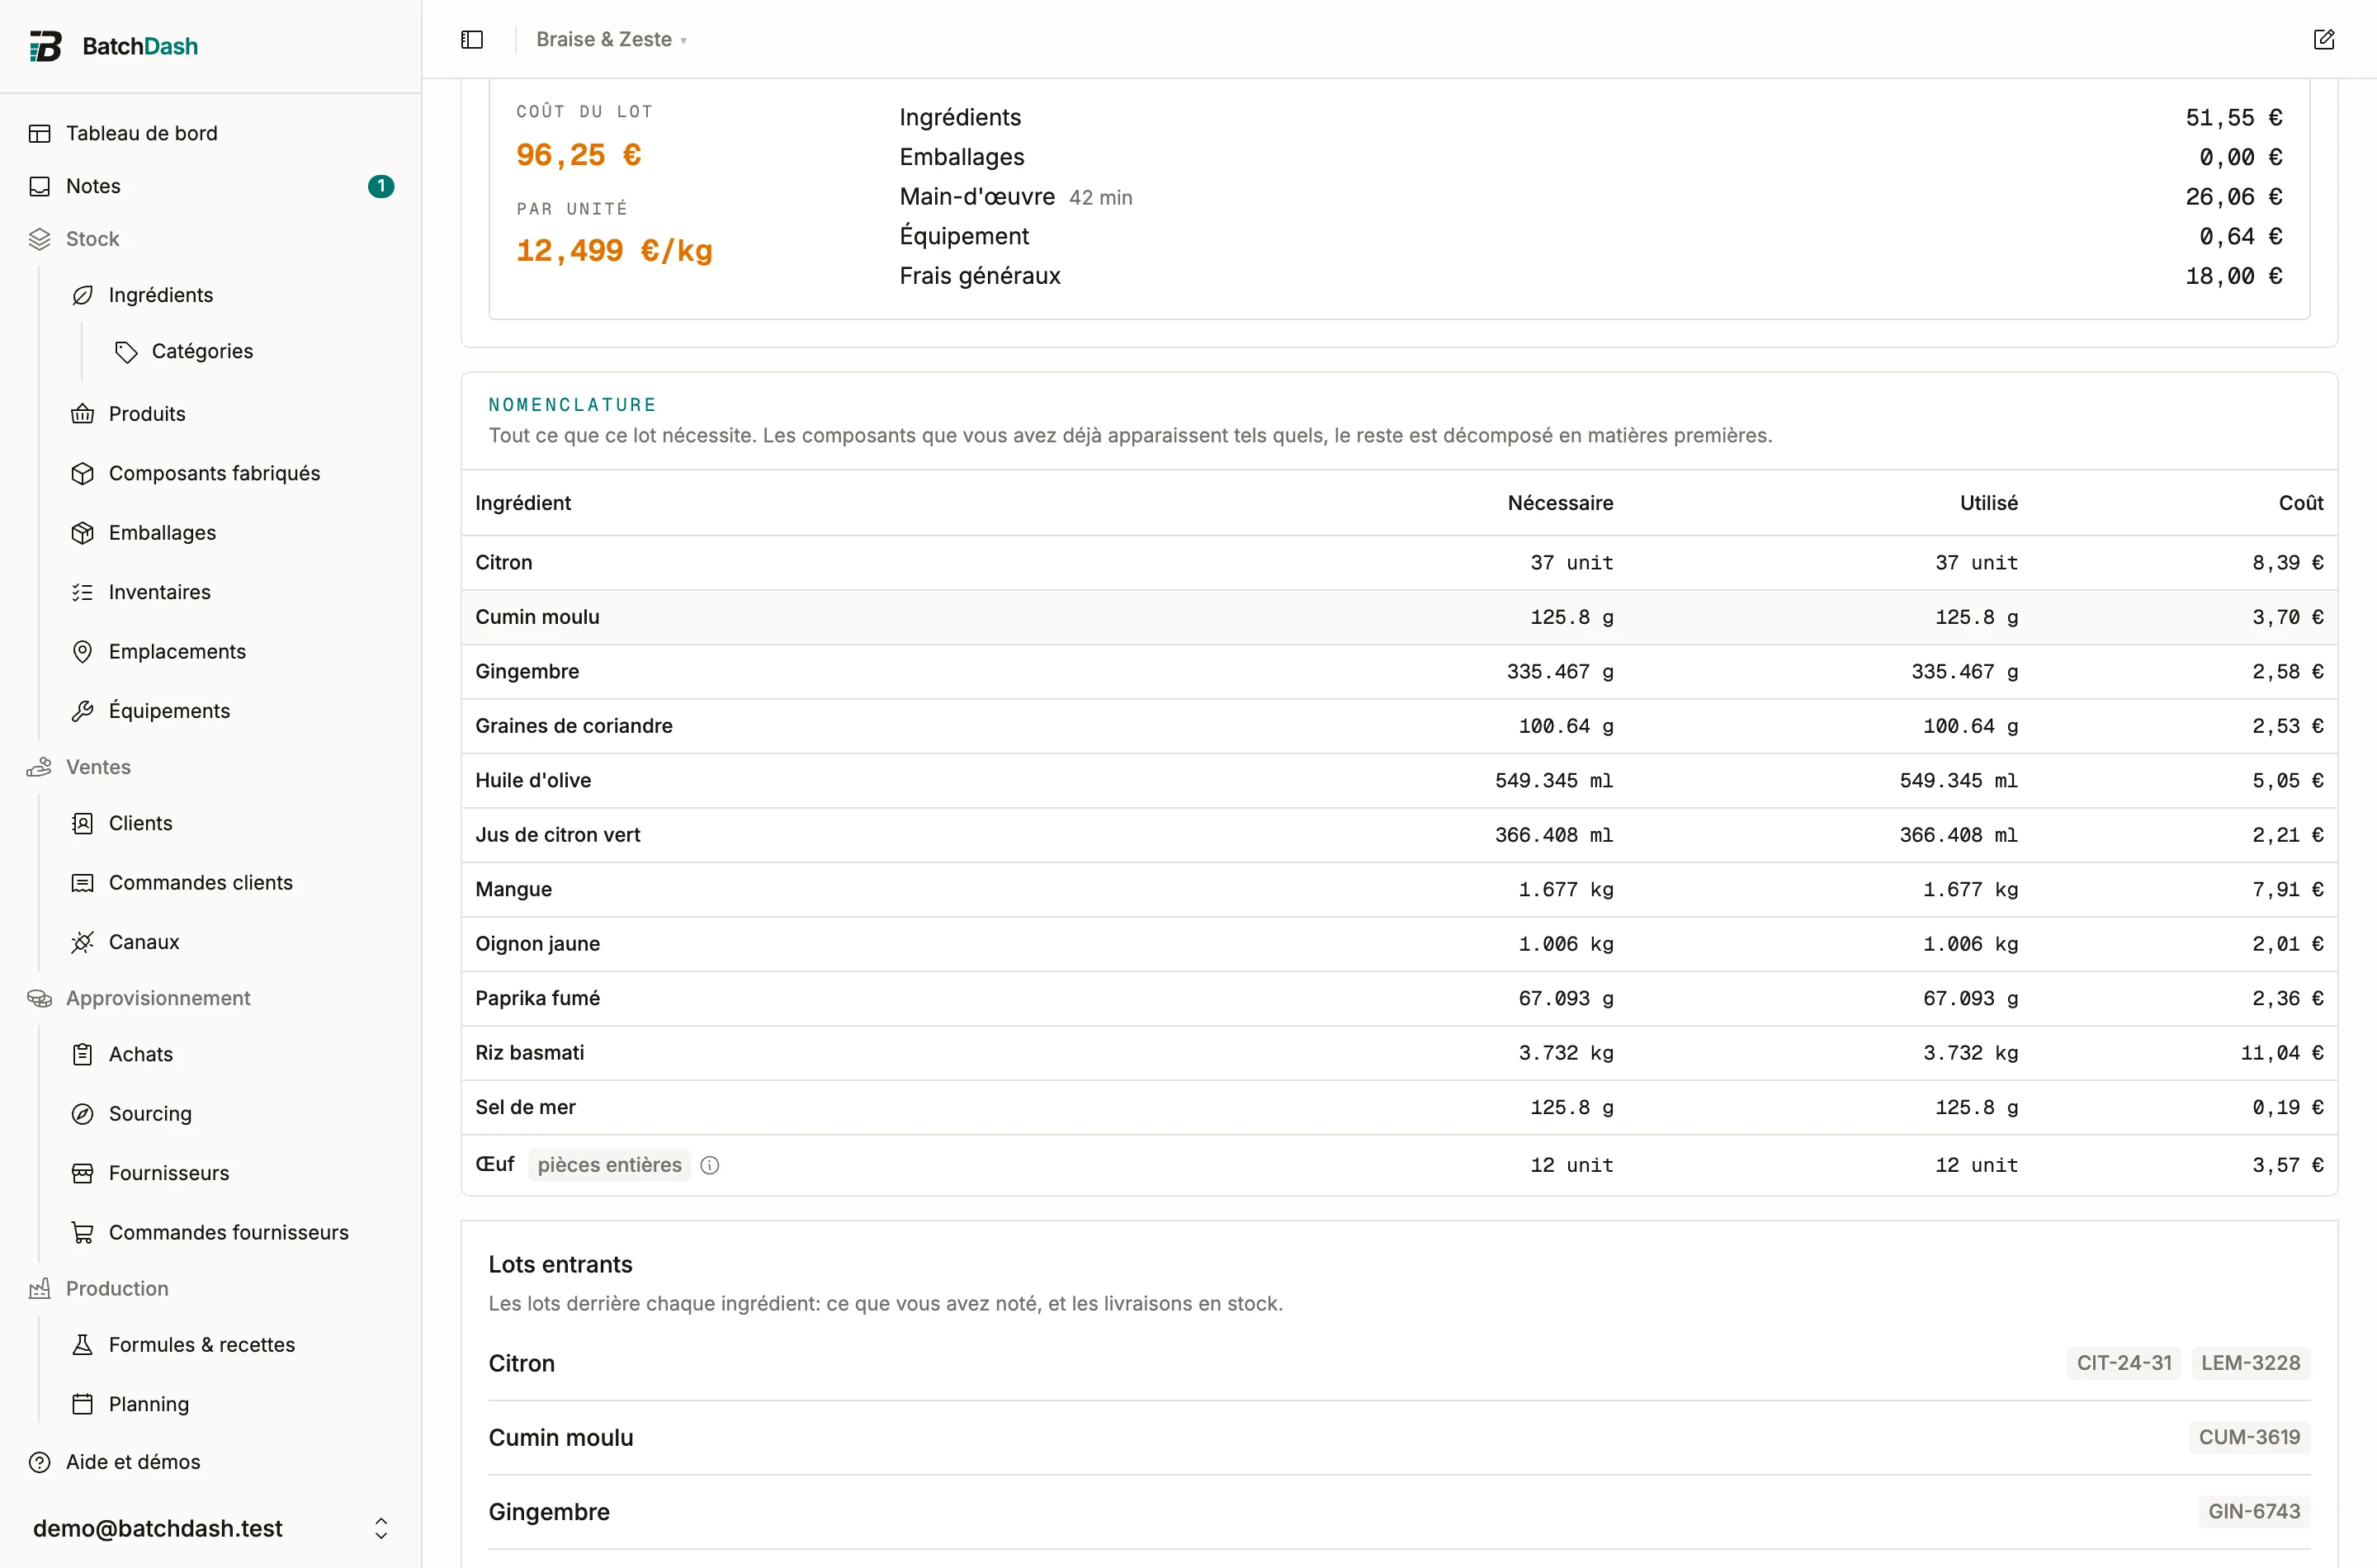The height and width of the screenshot is (1568, 2377).
Task: Click the Huile d'olive ingredient name
Action: (533, 780)
